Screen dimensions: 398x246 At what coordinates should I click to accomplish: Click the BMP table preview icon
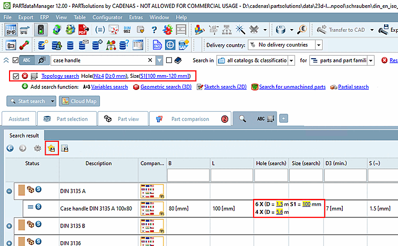click(x=11, y=30)
